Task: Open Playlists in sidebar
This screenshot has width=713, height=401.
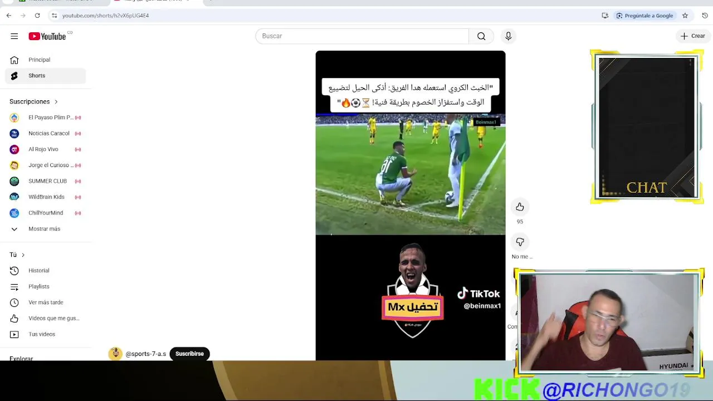Action: click(x=46, y=287)
